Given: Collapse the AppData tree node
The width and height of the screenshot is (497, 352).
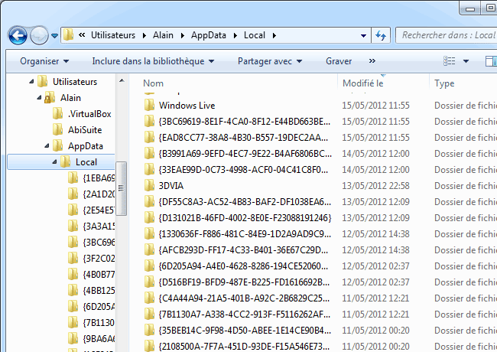Looking at the screenshot, I should [47, 146].
